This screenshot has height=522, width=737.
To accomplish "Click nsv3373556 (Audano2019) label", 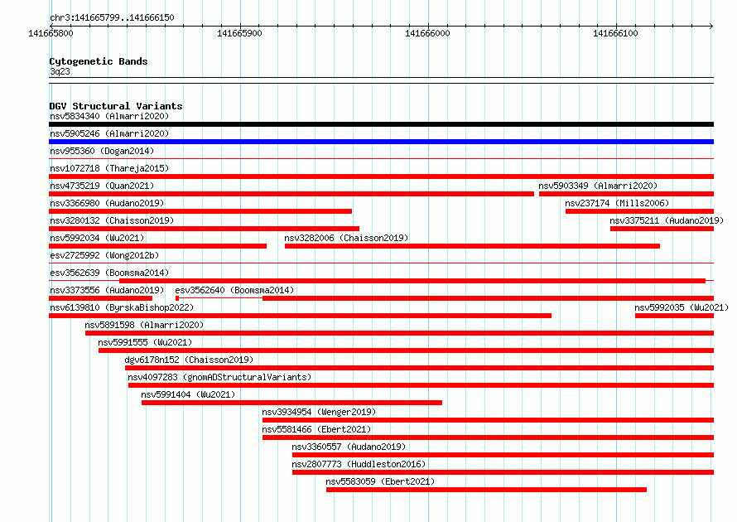I will (x=107, y=290).
